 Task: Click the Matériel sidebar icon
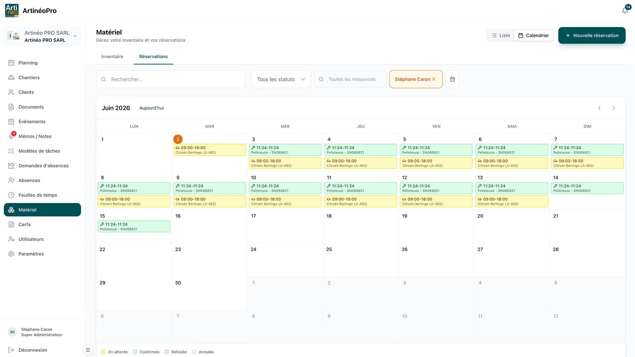pyautogui.click(x=11, y=210)
